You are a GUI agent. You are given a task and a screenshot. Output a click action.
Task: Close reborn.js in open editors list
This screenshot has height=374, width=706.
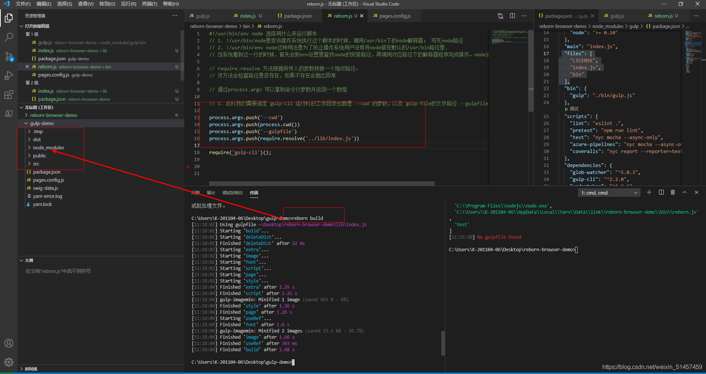click(x=27, y=67)
